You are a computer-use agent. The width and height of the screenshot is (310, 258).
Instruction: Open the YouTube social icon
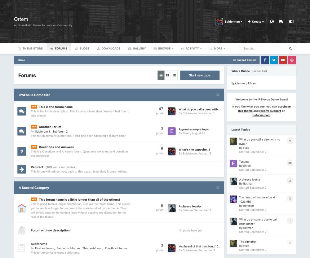pyautogui.click(x=283, y=60)
